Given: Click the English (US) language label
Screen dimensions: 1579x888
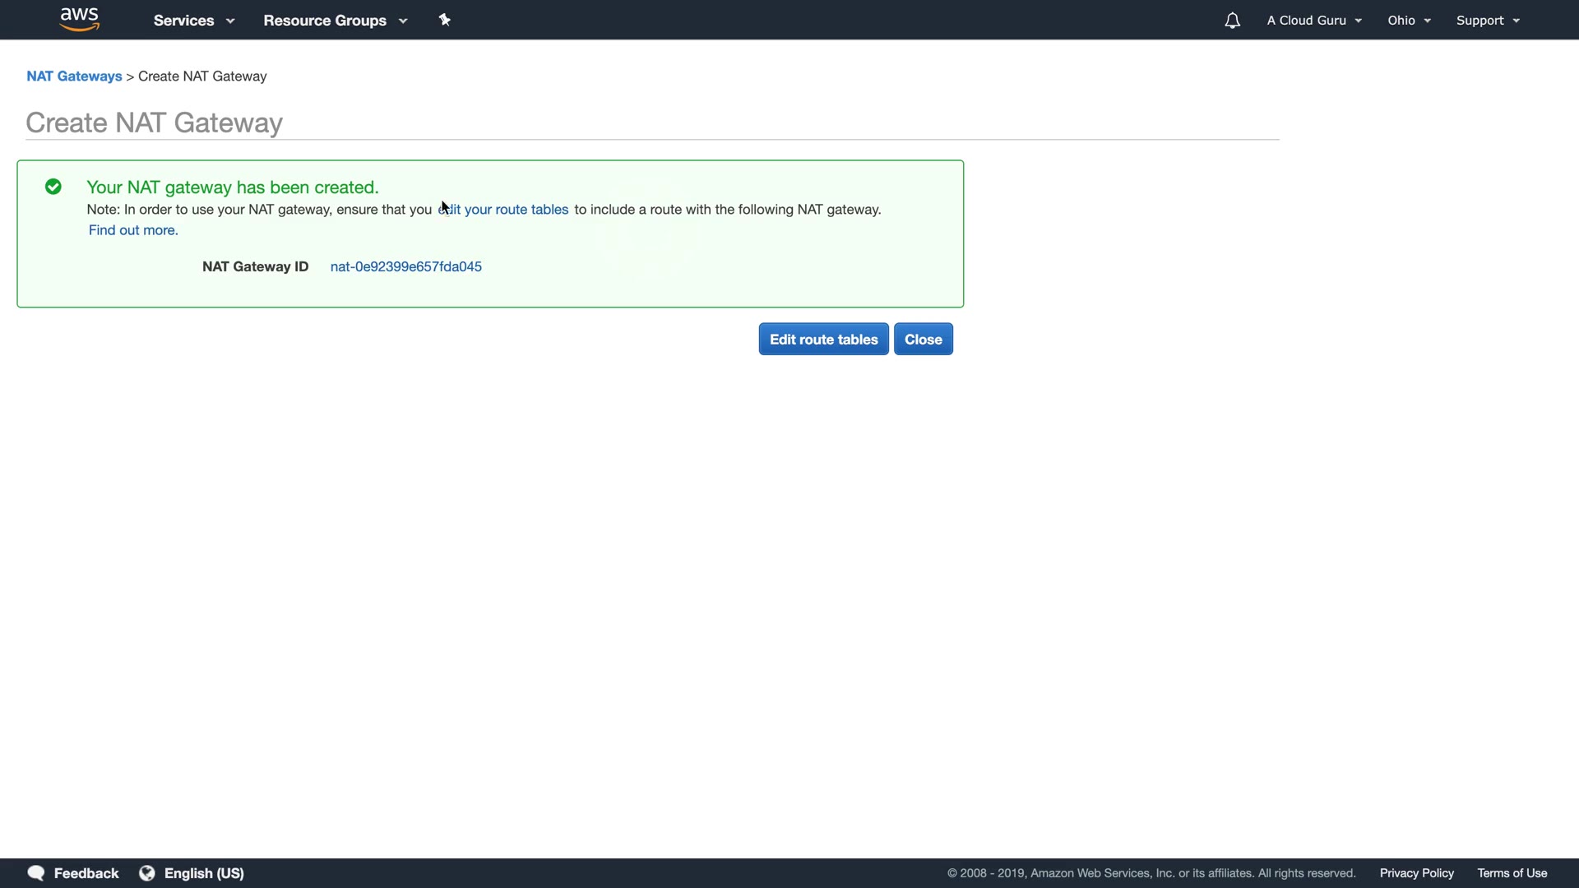Looking at the screenshot, I should [x=204, y=873].
